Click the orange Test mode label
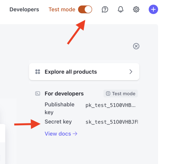 click(62, 10)
